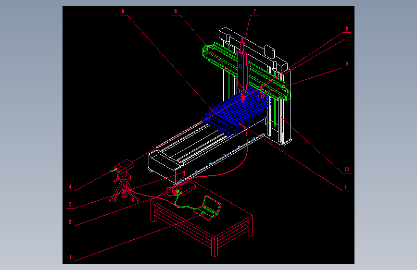This screenshot has height=270, width=417.
Task: Click callout number 8 label
Action: (x=347, y=28)
